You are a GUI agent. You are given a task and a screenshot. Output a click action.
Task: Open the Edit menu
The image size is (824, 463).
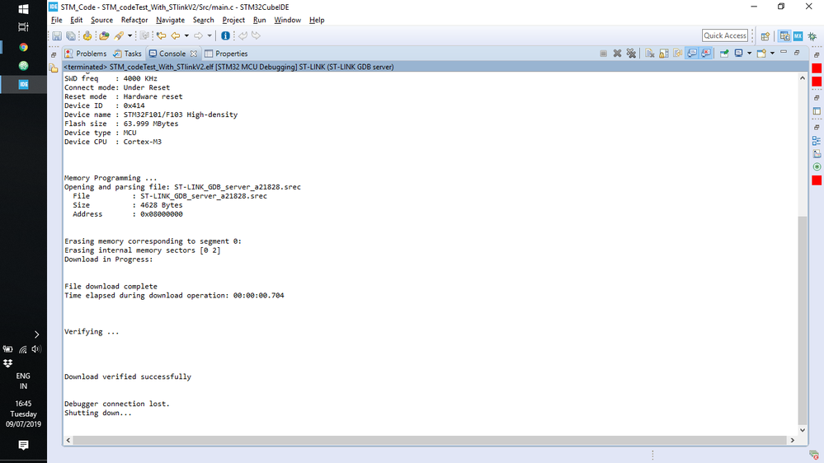coord(76,20)
